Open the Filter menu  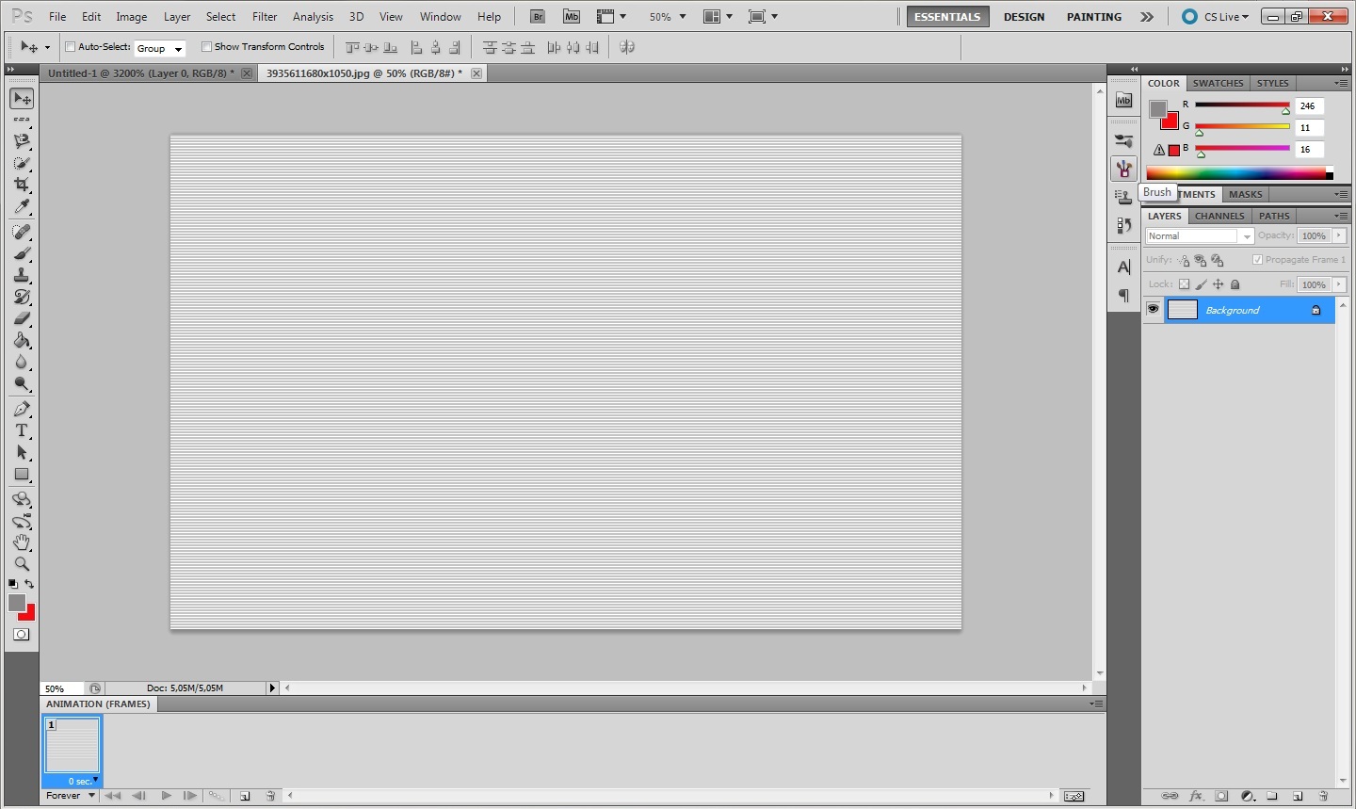point(265,17)
